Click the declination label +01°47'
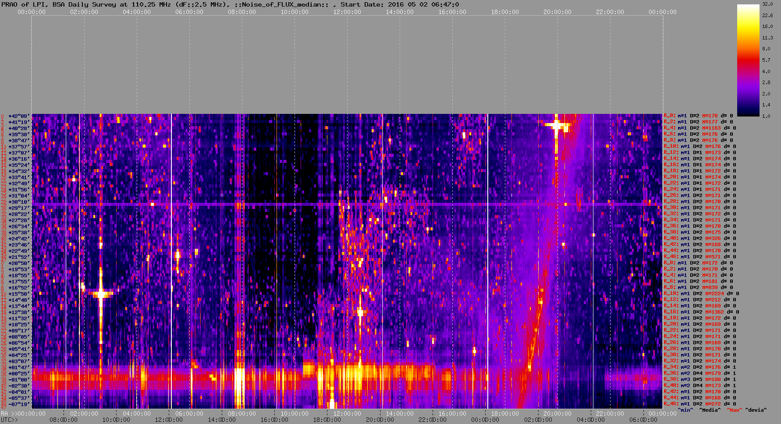781x424 pixels. pyautogui.click(x=19, y=367)
